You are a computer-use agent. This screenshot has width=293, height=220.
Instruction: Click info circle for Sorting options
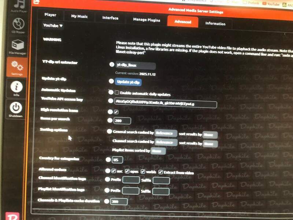click(110, 132)
